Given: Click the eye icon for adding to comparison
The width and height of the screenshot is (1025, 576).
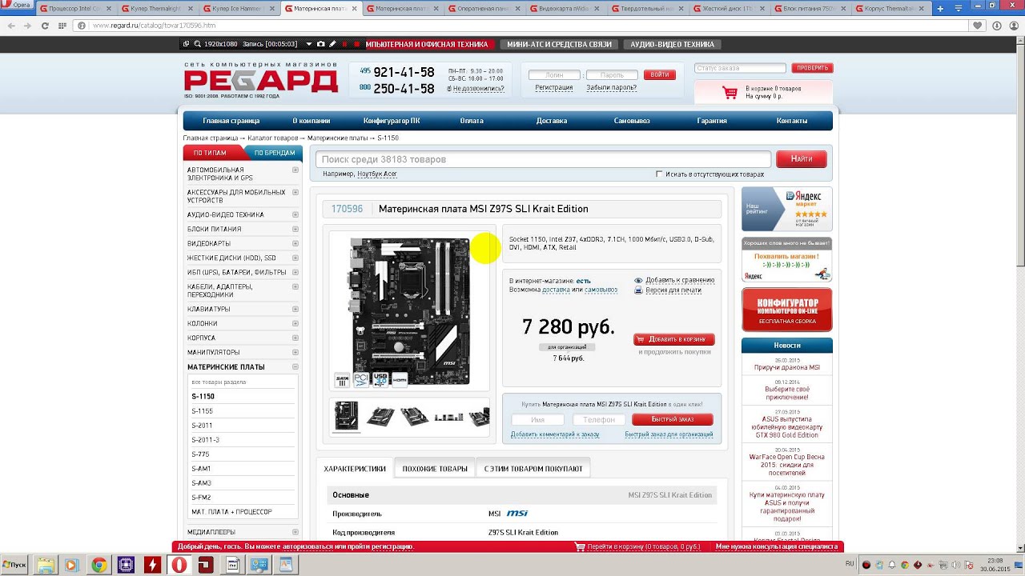Looking at the screenshot, I should [x=638, y=280].
